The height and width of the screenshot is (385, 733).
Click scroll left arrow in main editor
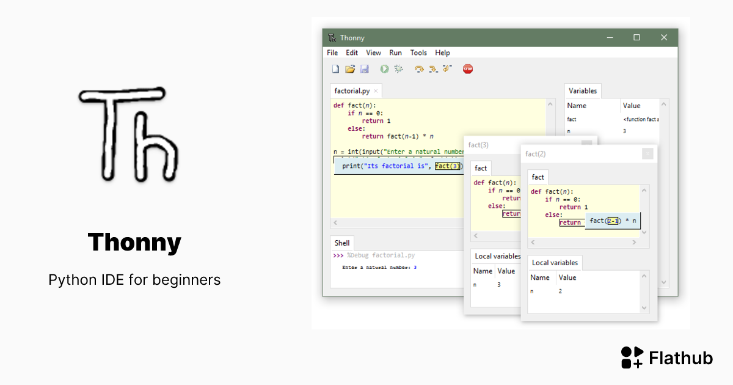pyautogui.click(x=335, y=223)
